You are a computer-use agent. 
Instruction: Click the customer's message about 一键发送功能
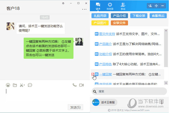[x=41, y=28]
